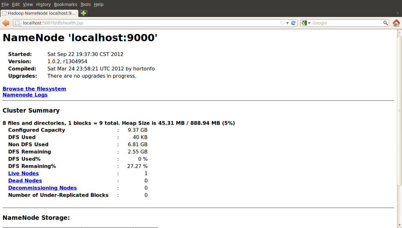Open a new tab with the plus
The width and height of the screenshot is (402, 228).
coord(83,13)
